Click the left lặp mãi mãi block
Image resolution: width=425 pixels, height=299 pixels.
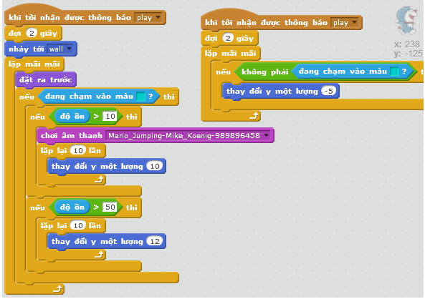tap(34, 64)
